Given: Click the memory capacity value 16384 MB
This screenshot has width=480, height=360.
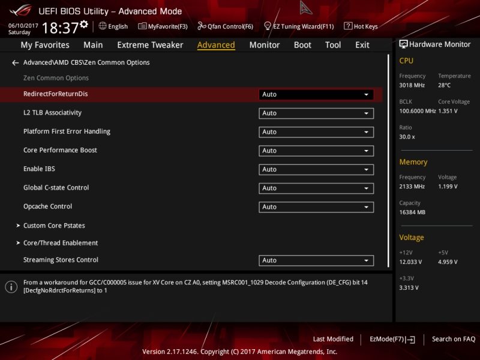Looking at the screenshot, I should (412, 212).
